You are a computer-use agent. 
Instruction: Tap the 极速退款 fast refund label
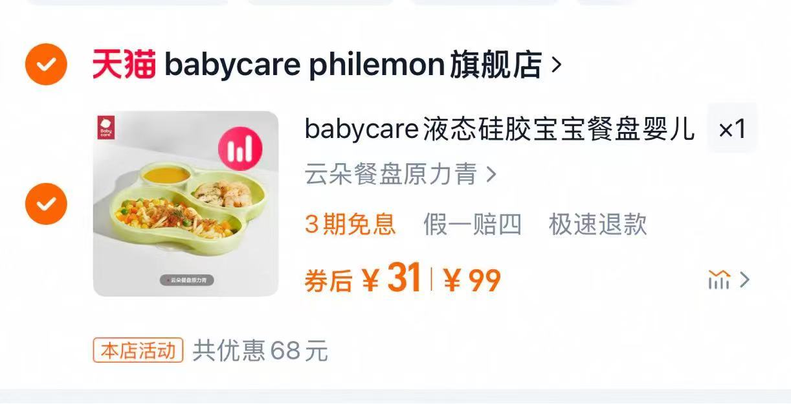click(597, 224)
